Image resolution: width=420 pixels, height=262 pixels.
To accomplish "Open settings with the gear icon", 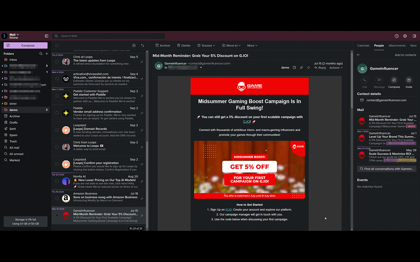I will point(405,36).
